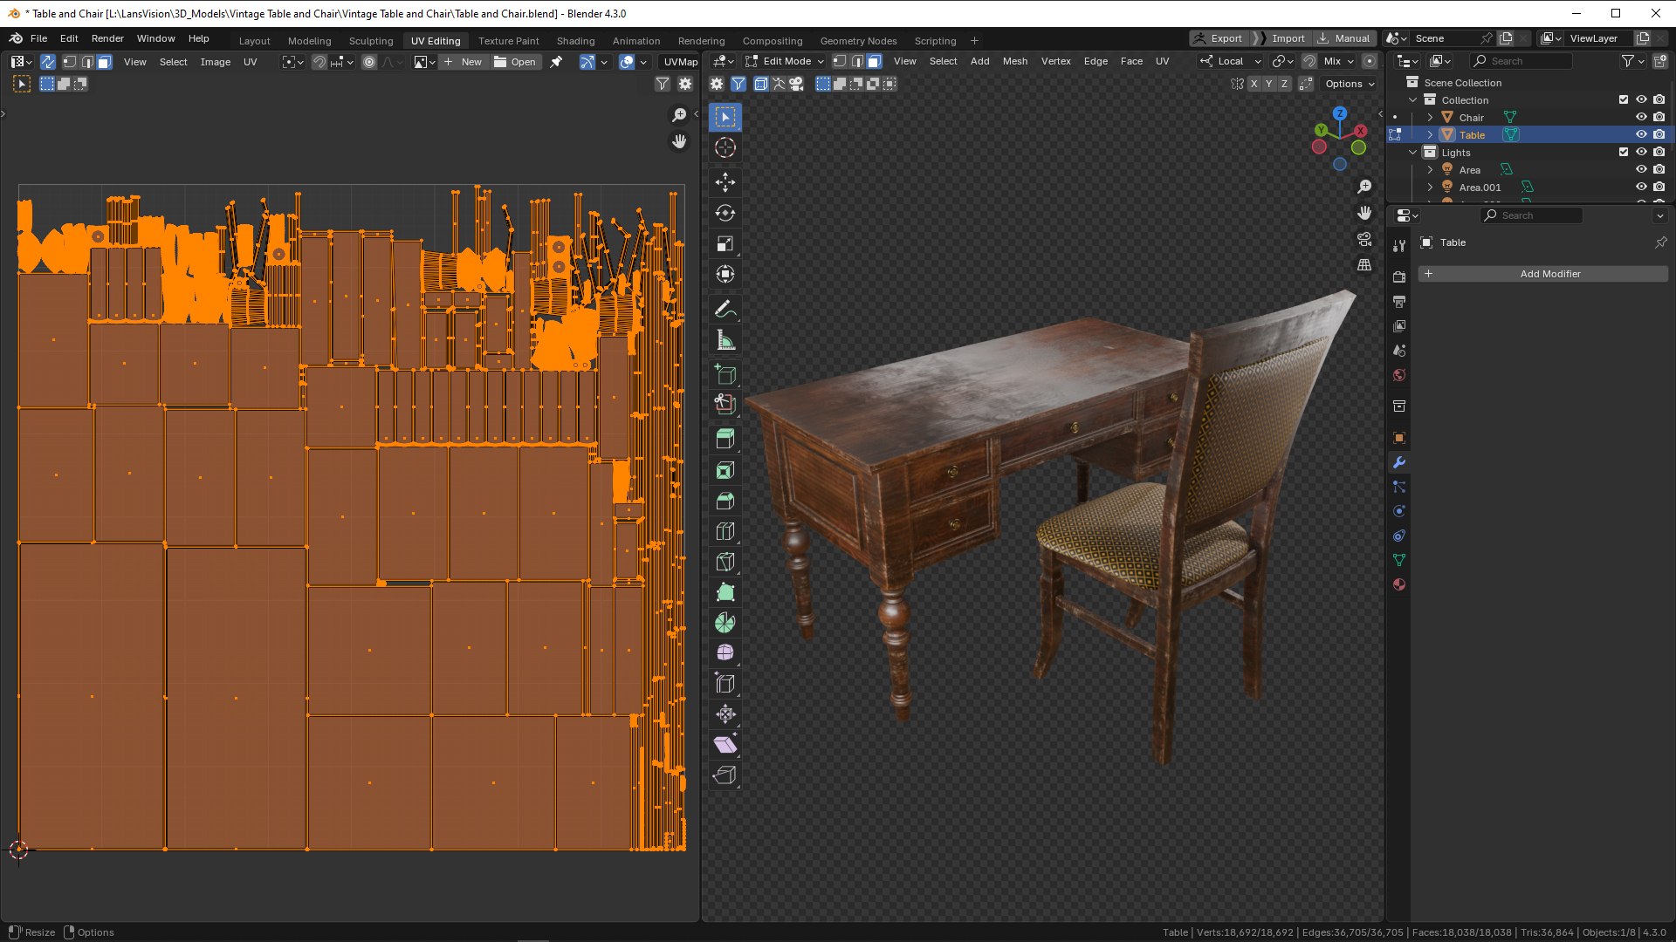Uncheck the Collection exclude checkbox

(1624, 99)
